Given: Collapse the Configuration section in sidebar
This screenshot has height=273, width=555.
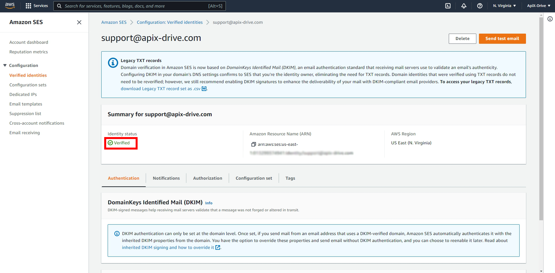Looking at the screenshot, I should [x=5, y=65].
